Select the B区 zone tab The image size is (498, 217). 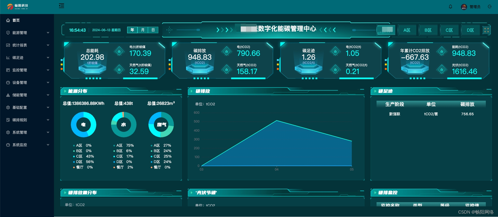pos(428,30)
